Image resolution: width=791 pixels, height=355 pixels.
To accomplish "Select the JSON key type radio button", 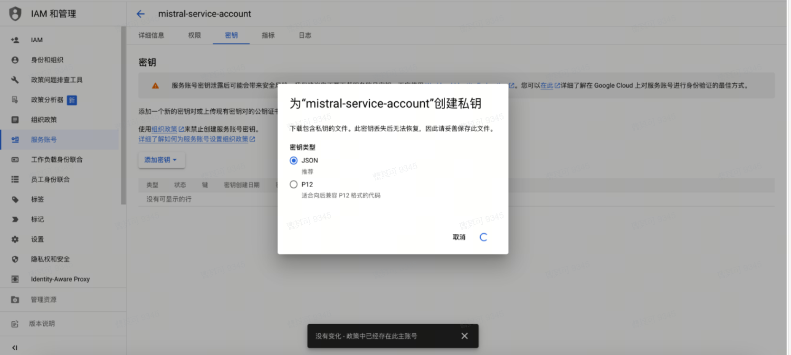I will point(294,161).
